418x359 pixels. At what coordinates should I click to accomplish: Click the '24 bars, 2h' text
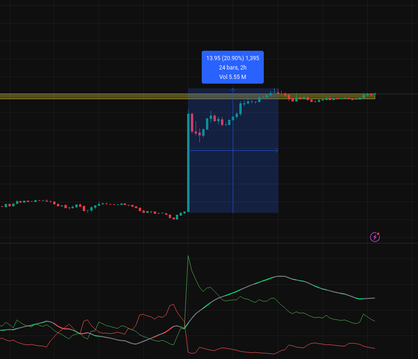click(233, 67)
